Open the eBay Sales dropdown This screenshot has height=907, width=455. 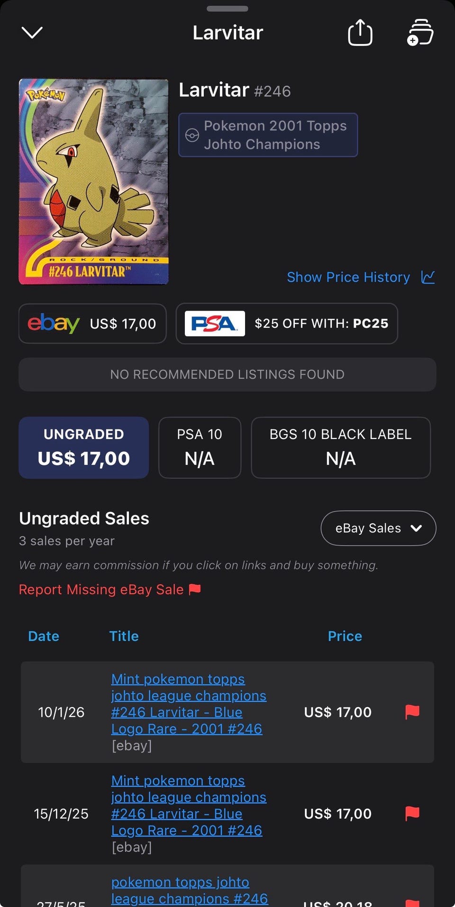pyautogui.click(x=378, y=528)
